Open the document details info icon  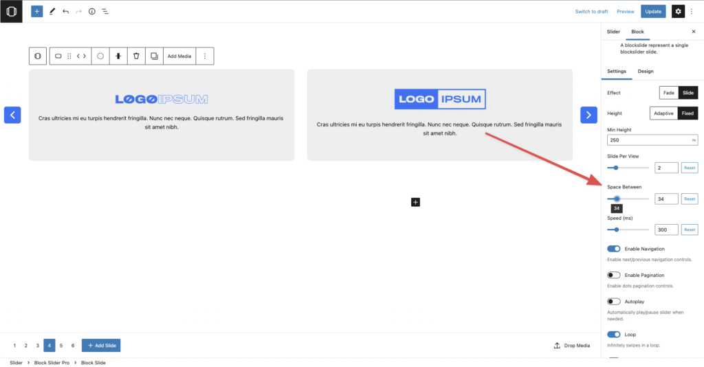tap(91, 12)
